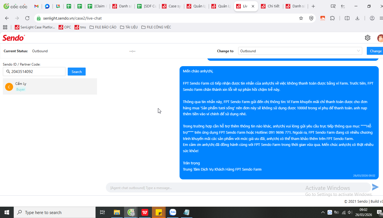Screen dimensions: 383x218
Task: Open TÀI LIỆU bookmark folder
Action: [129, 27]
